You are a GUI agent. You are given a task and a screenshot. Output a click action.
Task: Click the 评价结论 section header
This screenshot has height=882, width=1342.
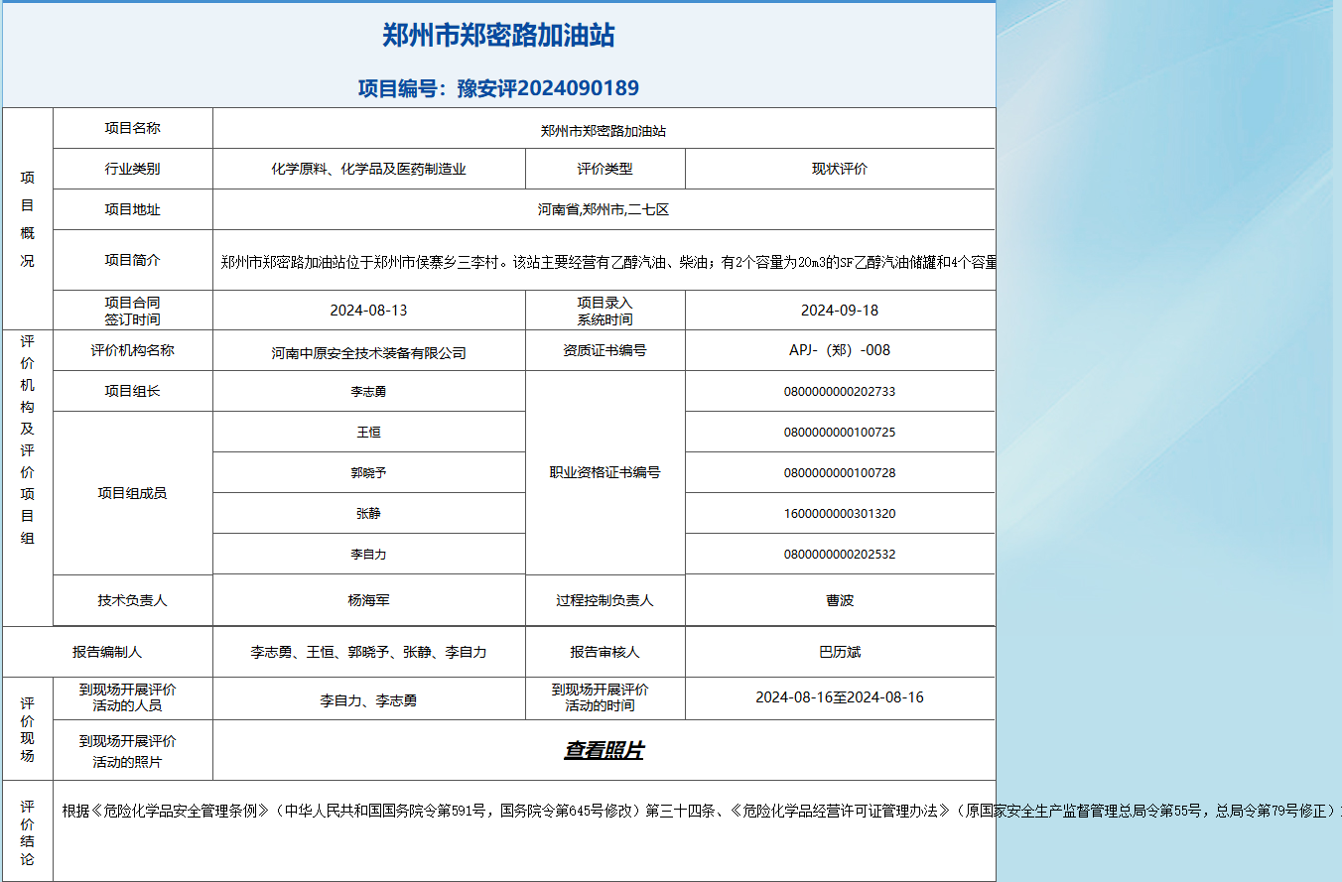28,833
